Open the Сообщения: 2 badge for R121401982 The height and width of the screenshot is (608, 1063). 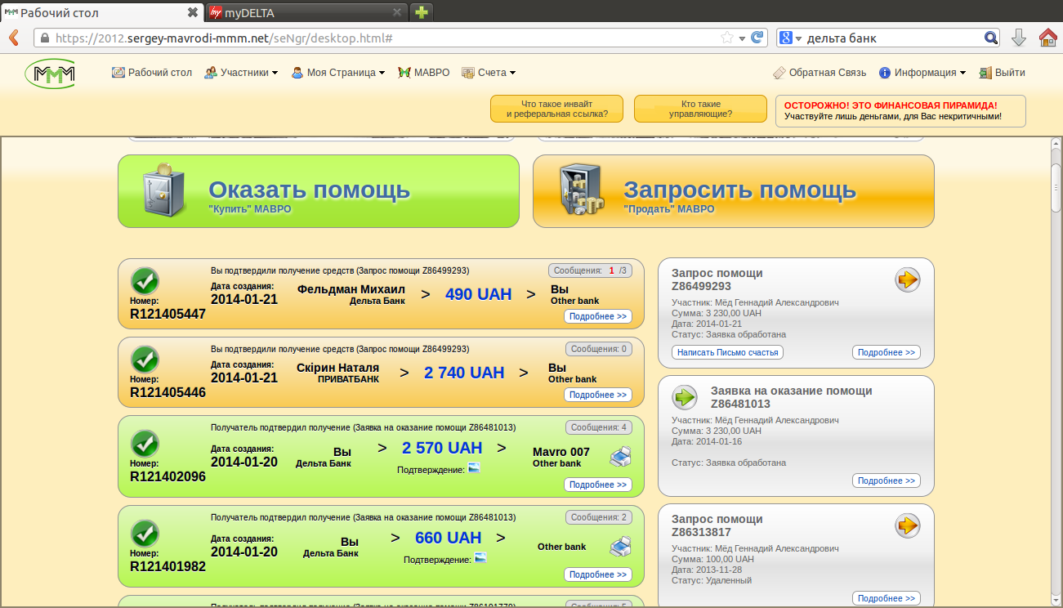599,517
